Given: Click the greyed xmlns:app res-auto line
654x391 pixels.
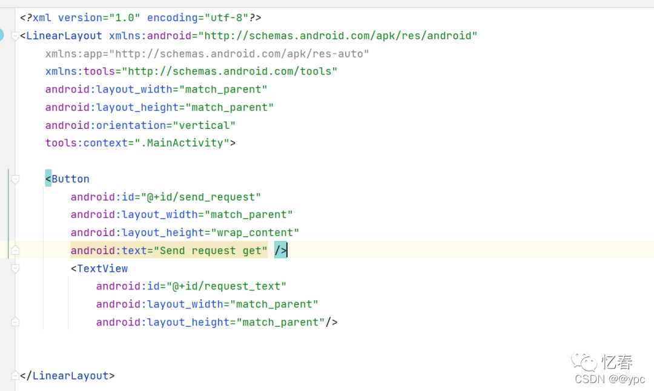Looking at the screenshot, I should click(207, 54).
